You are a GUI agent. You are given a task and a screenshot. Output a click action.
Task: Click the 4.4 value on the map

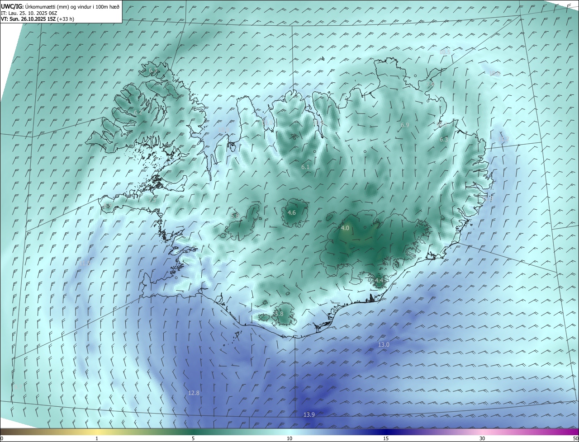pyautogui.click(x=379, y=281)
